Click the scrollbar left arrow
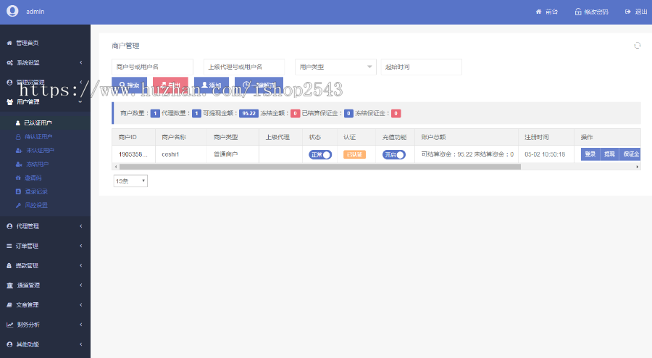 click(x=115, y=167)
